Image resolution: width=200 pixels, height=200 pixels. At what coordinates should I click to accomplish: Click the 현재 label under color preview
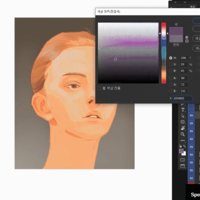pyautogui.click(x=176, y=45)
